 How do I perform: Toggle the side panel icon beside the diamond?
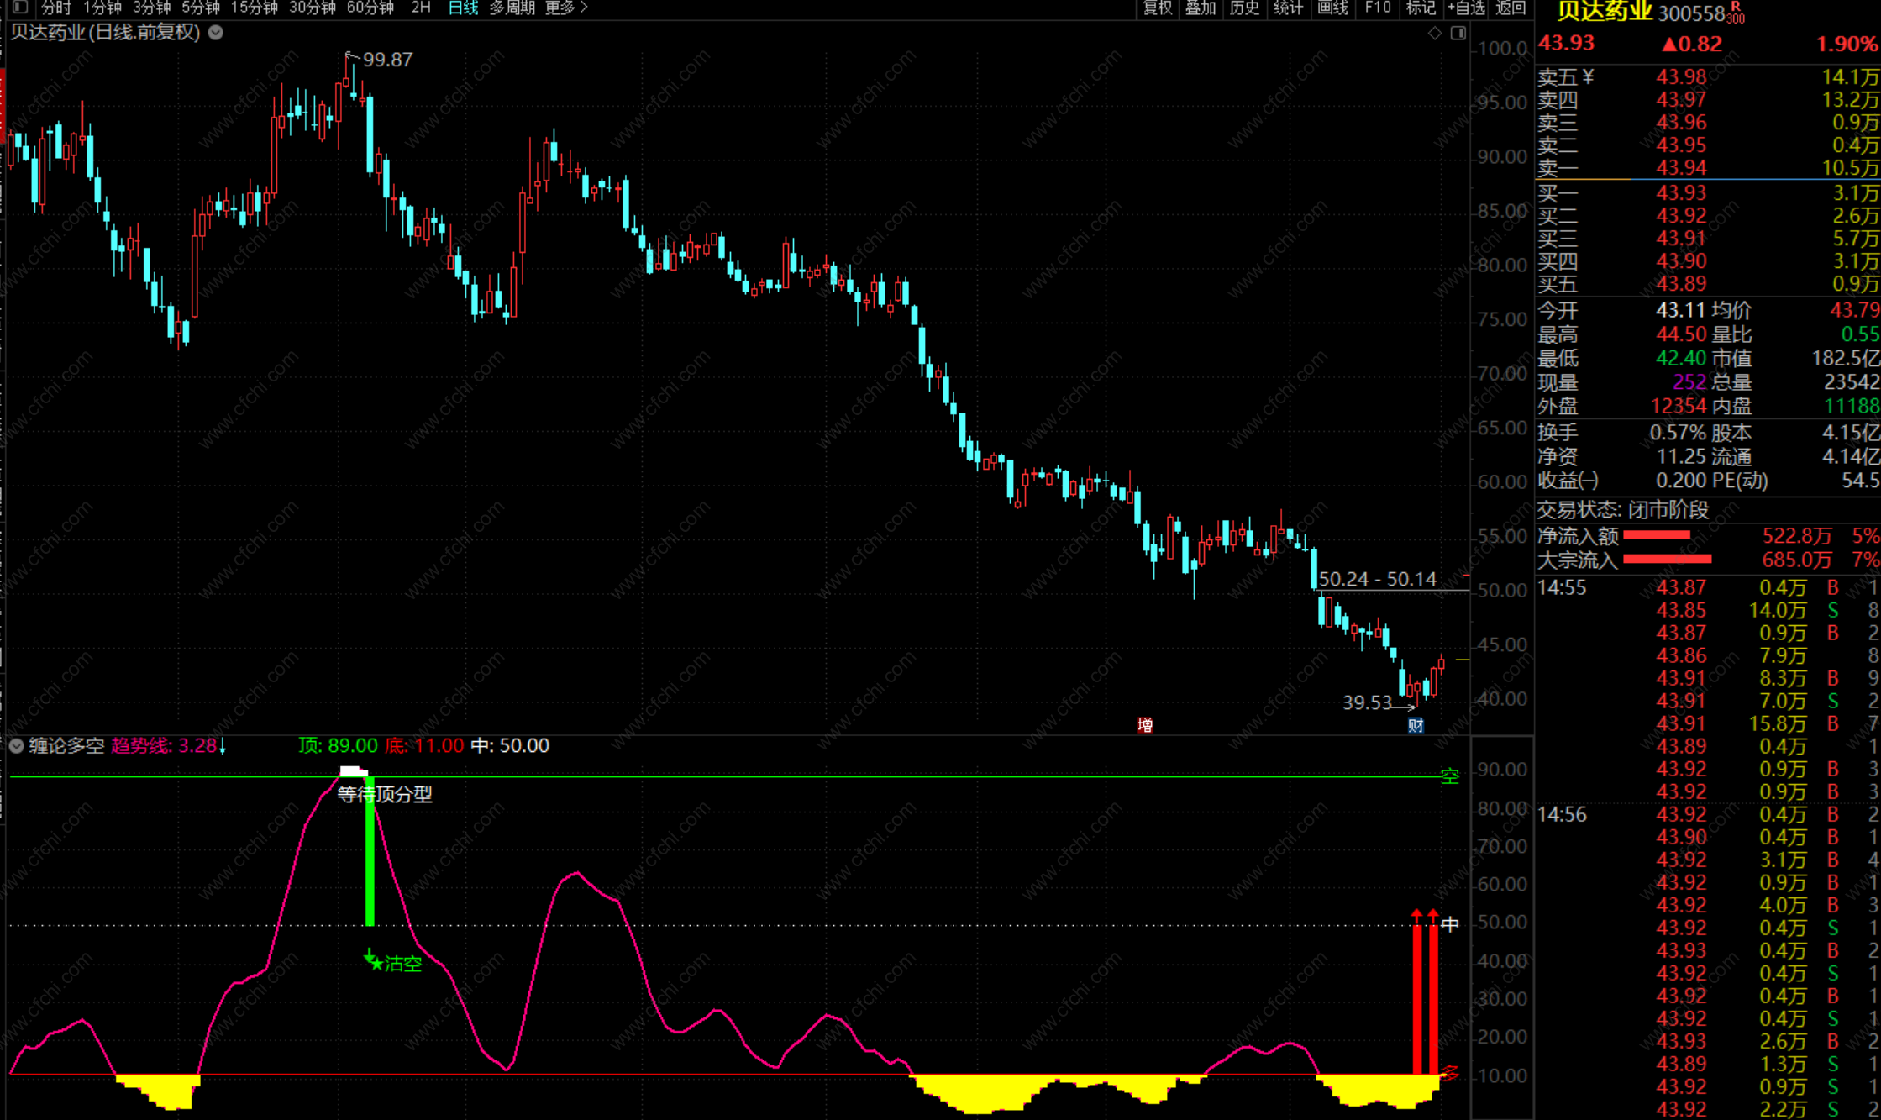[x=1458, y=33]
